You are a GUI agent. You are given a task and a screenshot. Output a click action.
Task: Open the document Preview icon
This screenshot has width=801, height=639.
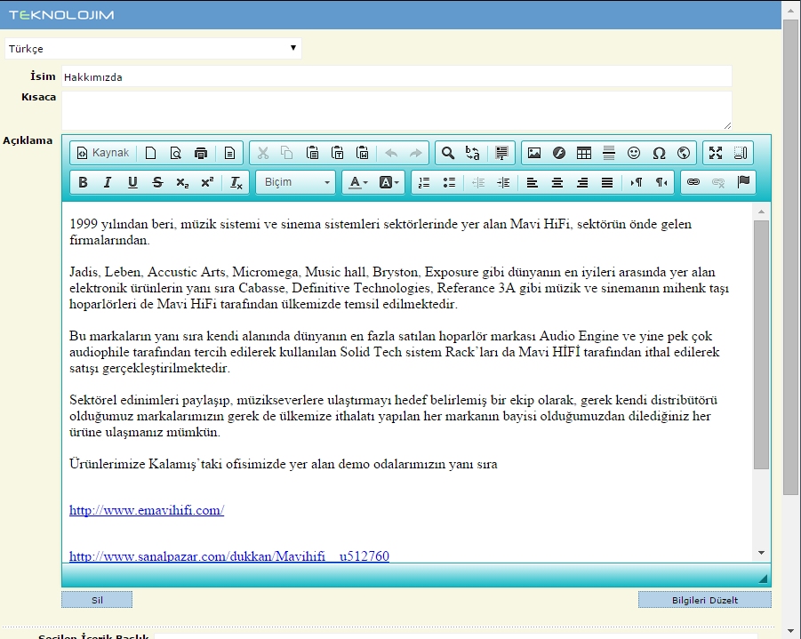click(176, 153)
